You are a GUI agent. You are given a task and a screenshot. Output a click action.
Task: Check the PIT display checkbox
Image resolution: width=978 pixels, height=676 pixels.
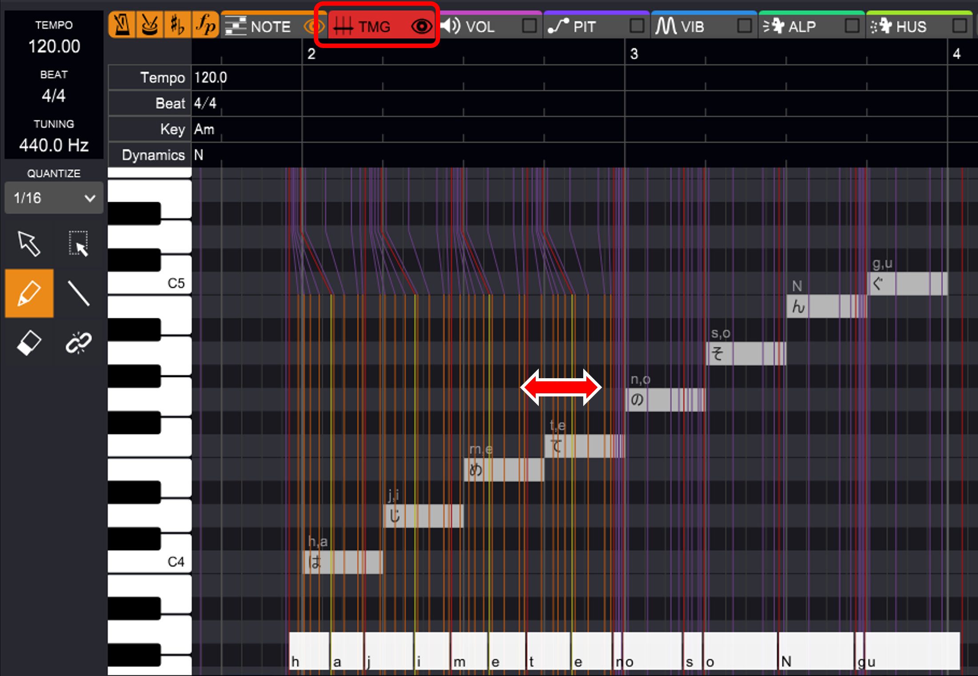pos(637,26)
